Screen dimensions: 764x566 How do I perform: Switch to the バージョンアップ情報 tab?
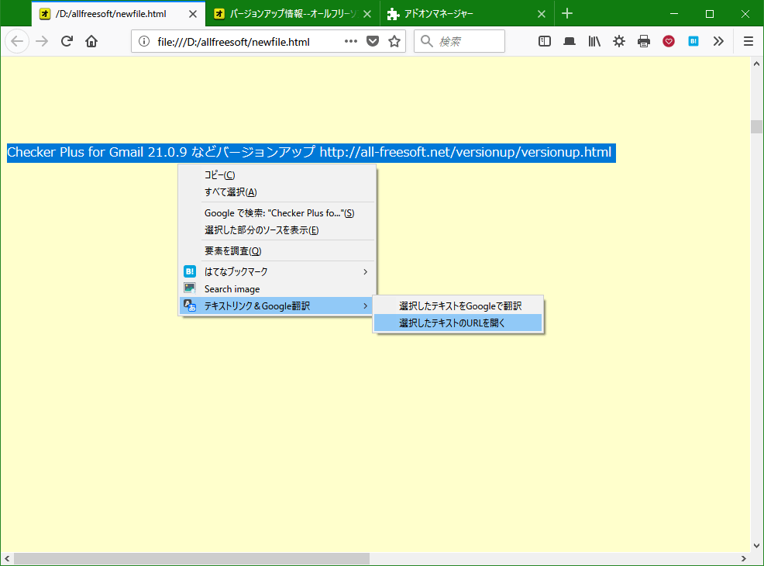(x=292, y=14)
